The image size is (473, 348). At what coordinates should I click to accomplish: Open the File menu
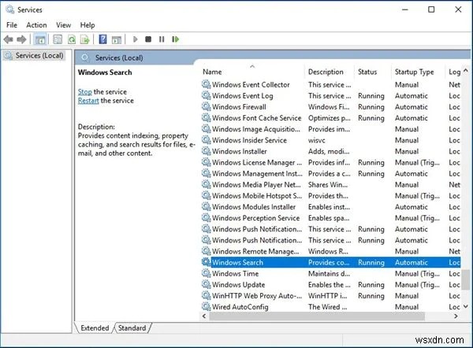pyautogui.click(x=12, y=25)
